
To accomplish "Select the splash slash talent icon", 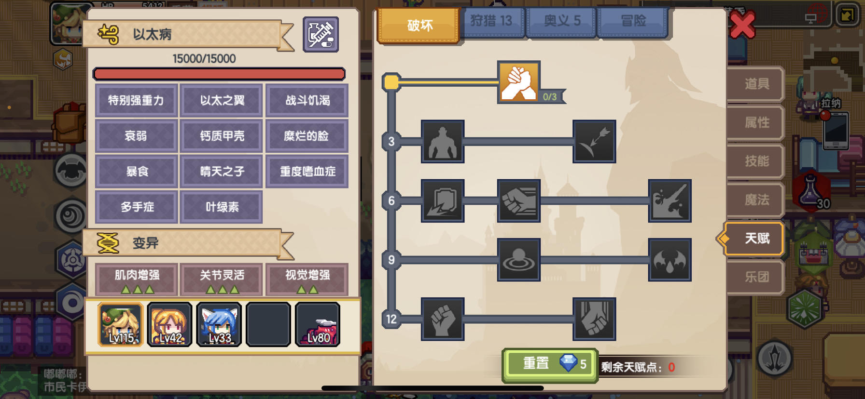I will pyautogui.click(x=670, y=201).
